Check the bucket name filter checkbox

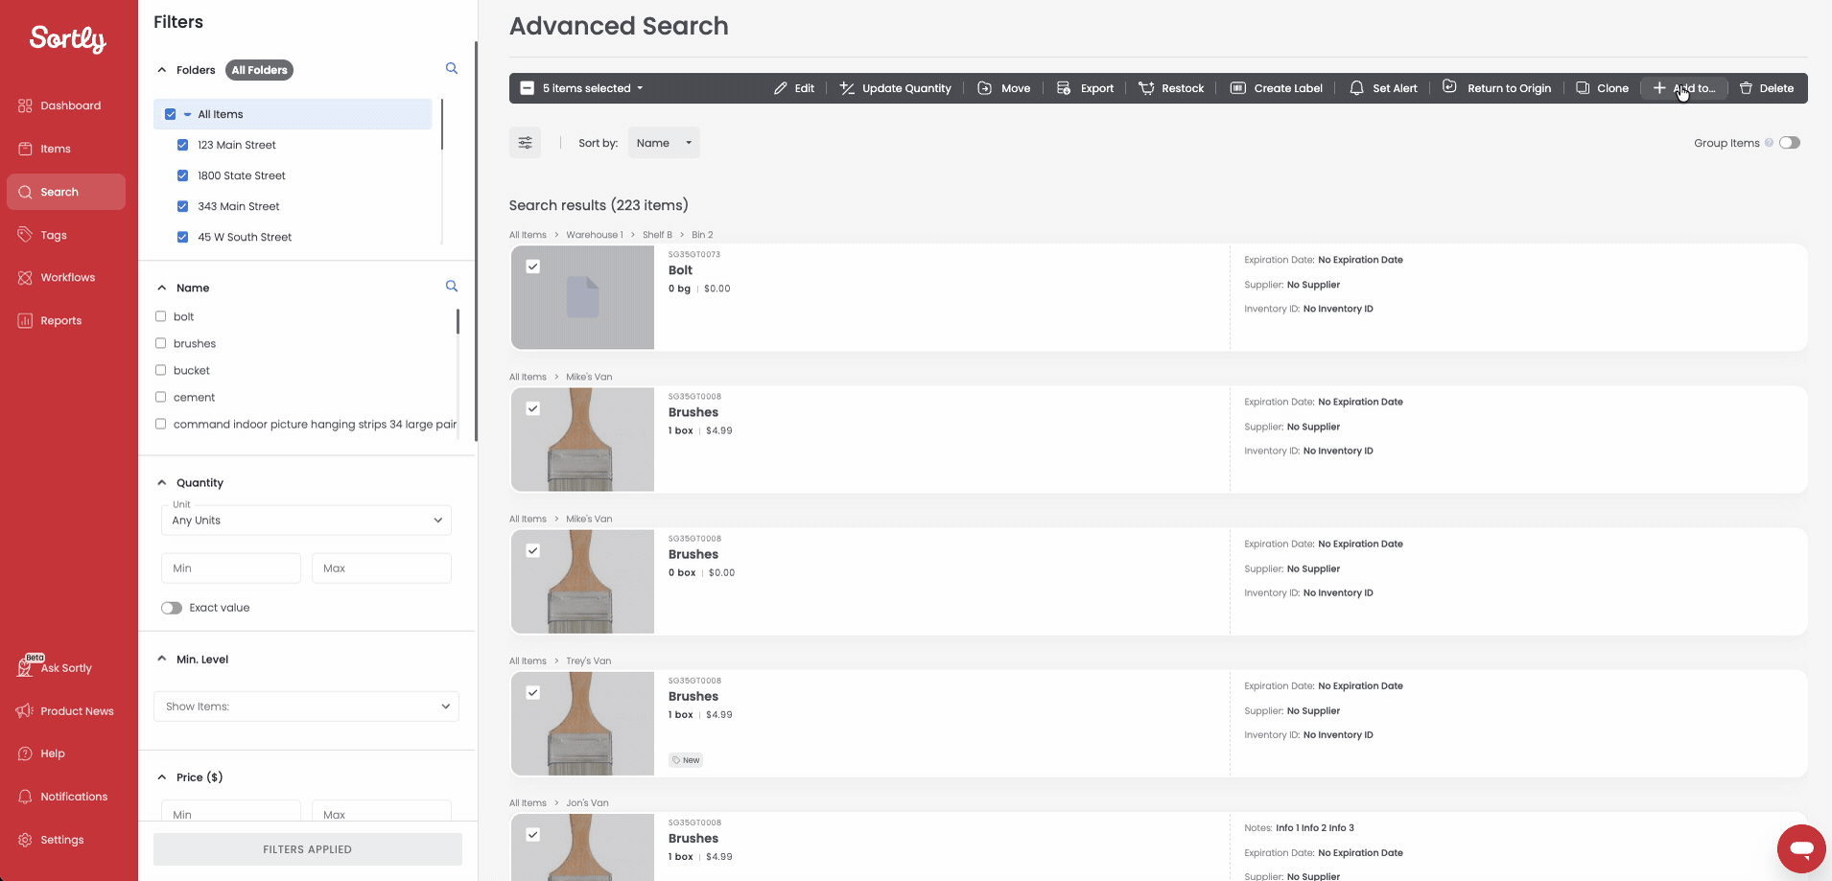161,370
